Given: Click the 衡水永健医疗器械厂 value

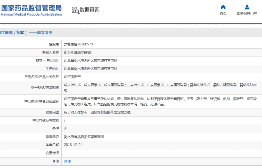Looking at the screenshot, I should (79, 52).
